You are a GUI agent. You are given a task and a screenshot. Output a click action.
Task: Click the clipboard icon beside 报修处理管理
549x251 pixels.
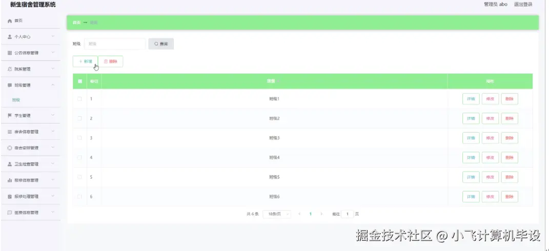[10, 196]
